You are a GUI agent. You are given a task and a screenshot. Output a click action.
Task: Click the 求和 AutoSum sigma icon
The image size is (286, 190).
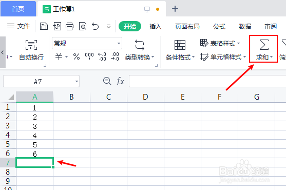pos(264,45)
